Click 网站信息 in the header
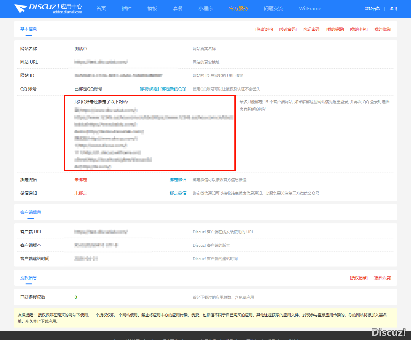411x340 pixels. [372, 9]
